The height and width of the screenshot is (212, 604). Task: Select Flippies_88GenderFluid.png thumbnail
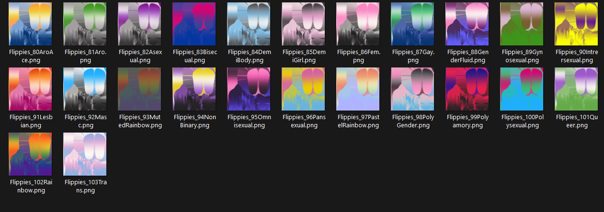coord(467,24)
